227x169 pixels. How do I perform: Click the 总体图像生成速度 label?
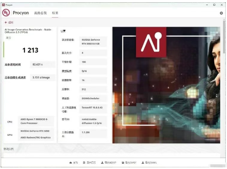tap(15, 78)
